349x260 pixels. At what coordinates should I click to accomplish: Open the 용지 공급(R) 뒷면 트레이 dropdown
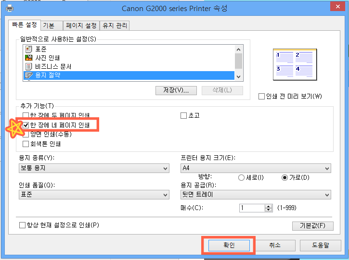256,195
